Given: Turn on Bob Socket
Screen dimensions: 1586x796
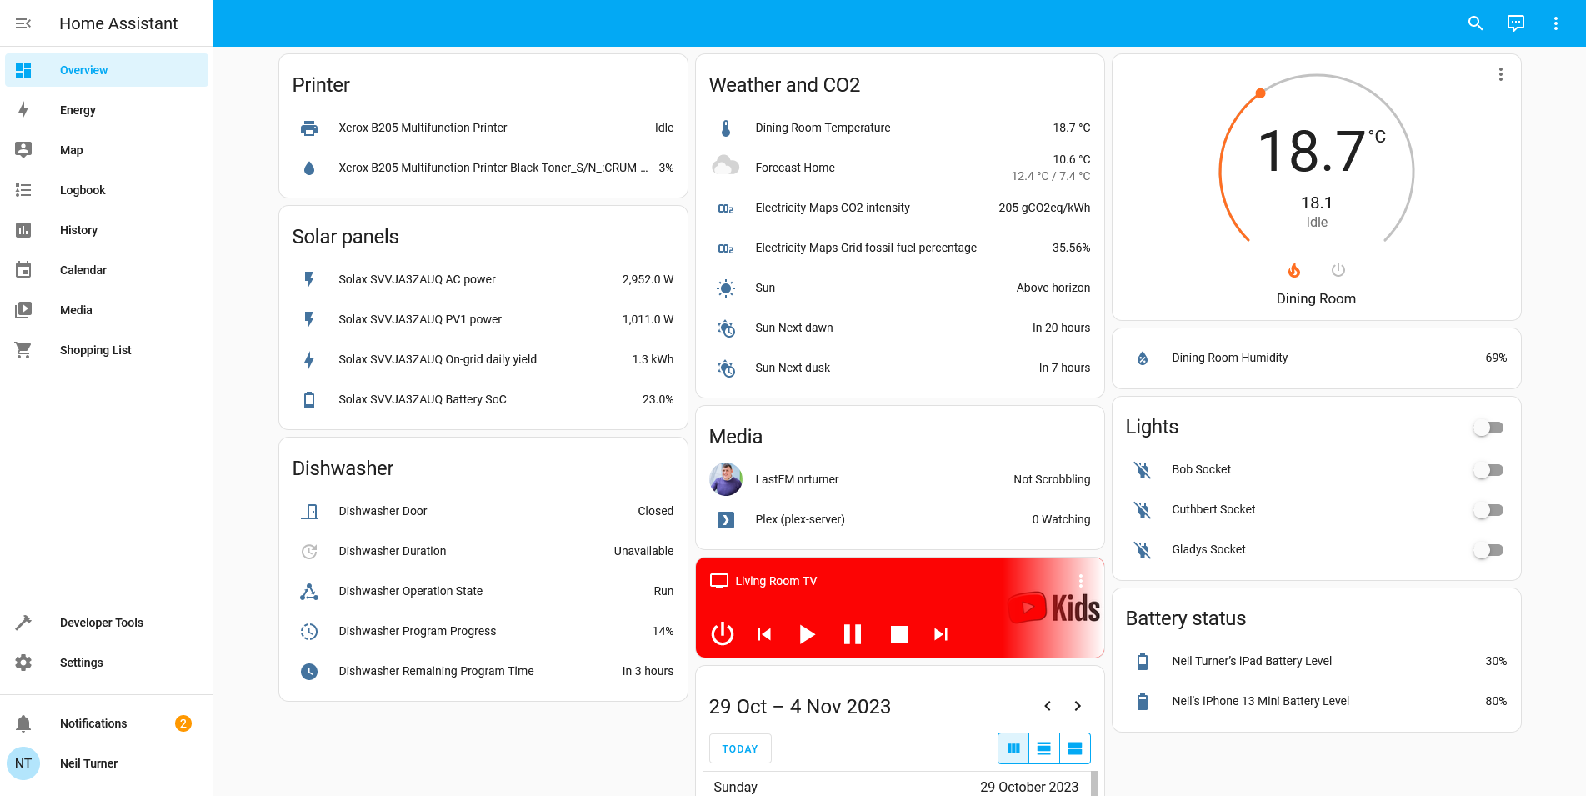Looking at the screenshot, I should (x=1488, y=469).
